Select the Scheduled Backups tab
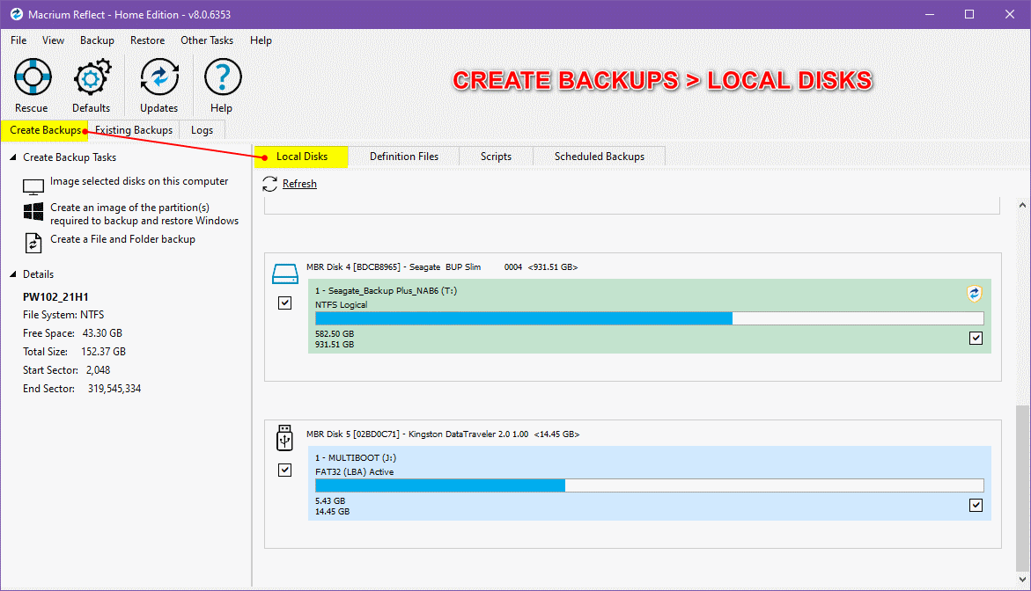This screenshot has width=1031, height=591. point(599,157)
